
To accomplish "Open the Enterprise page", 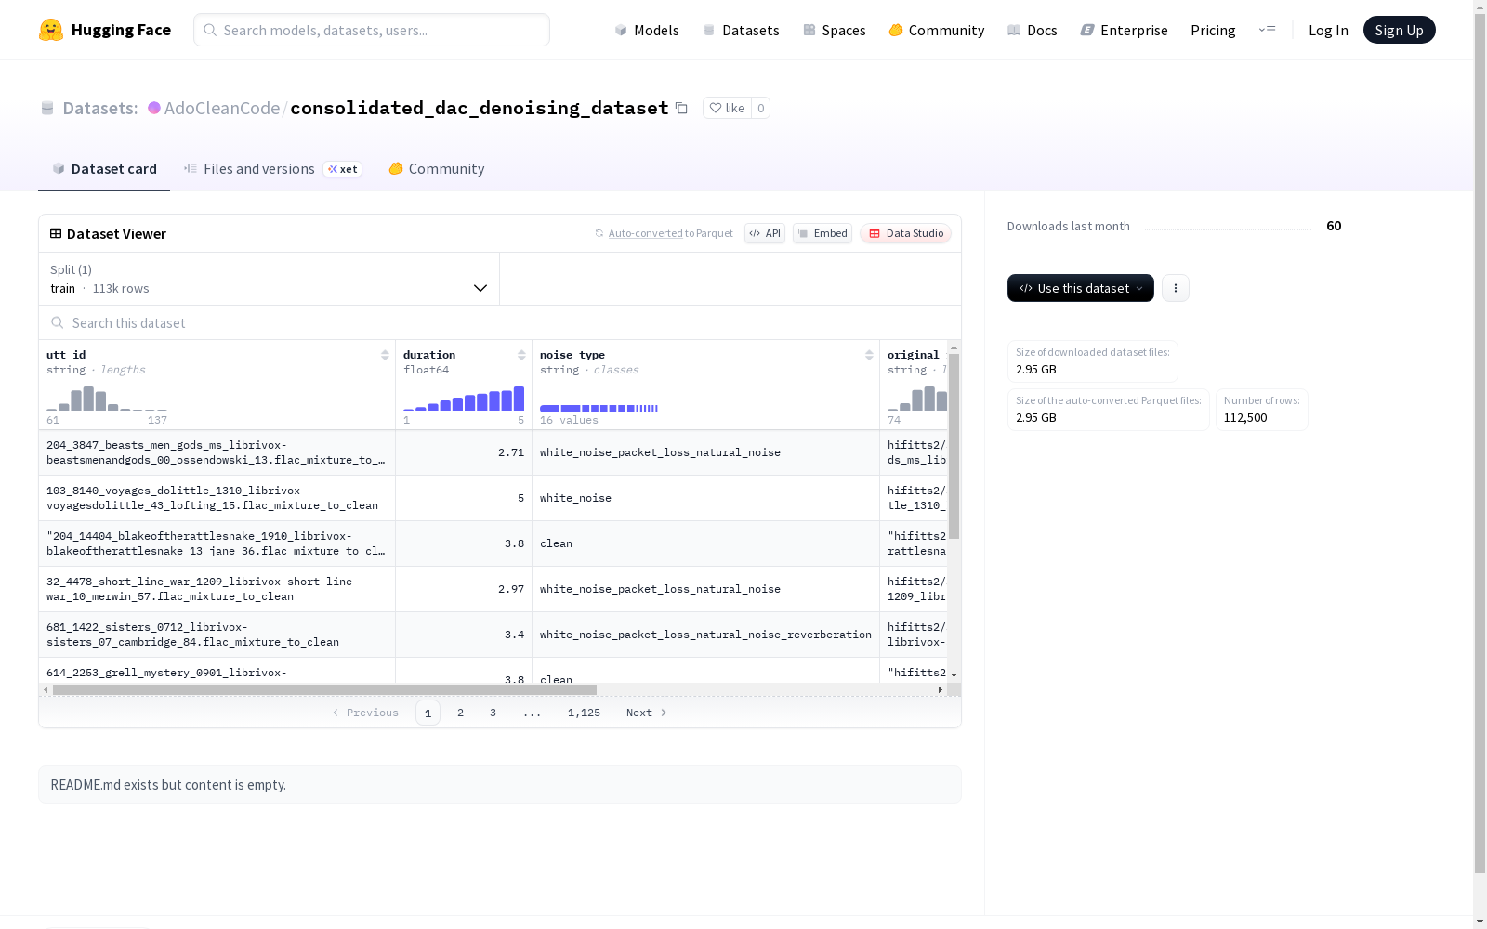I will point(1125,30).
